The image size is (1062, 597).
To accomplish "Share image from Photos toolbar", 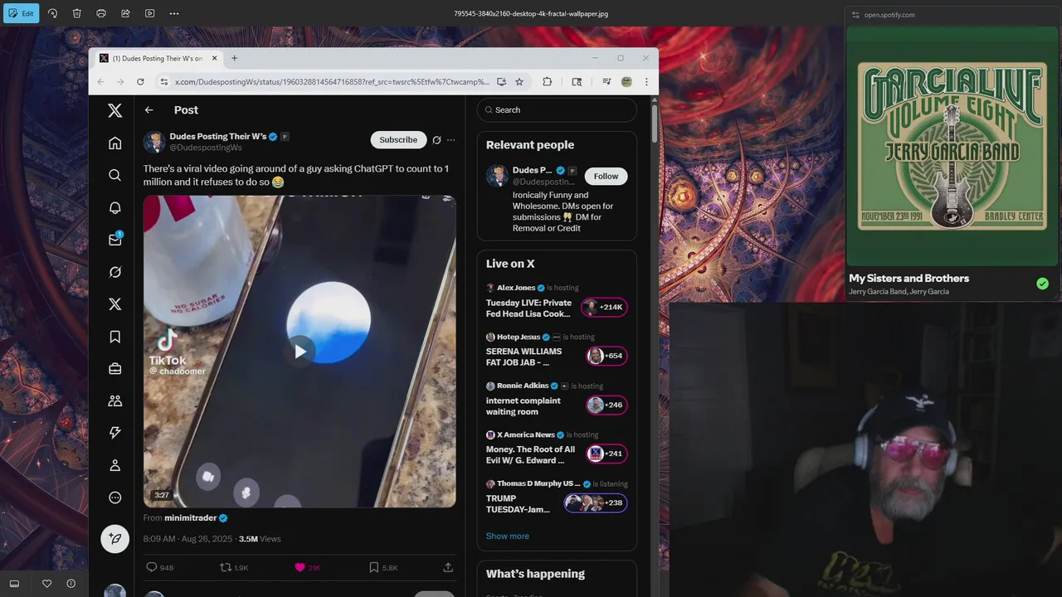I will click(125, 13).
